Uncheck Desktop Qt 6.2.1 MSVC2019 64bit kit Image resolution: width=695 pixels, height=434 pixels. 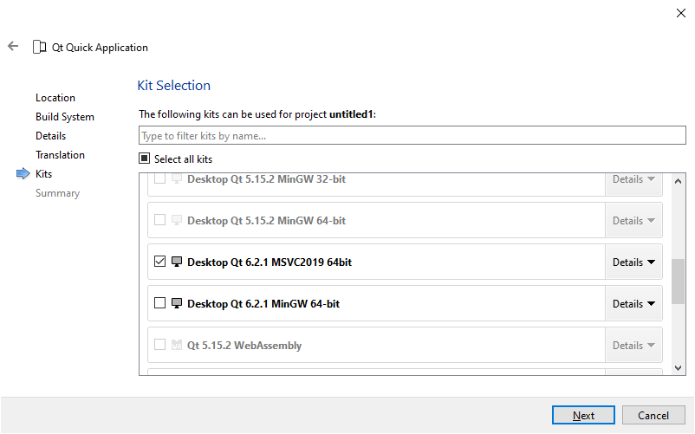pos(159,262)
